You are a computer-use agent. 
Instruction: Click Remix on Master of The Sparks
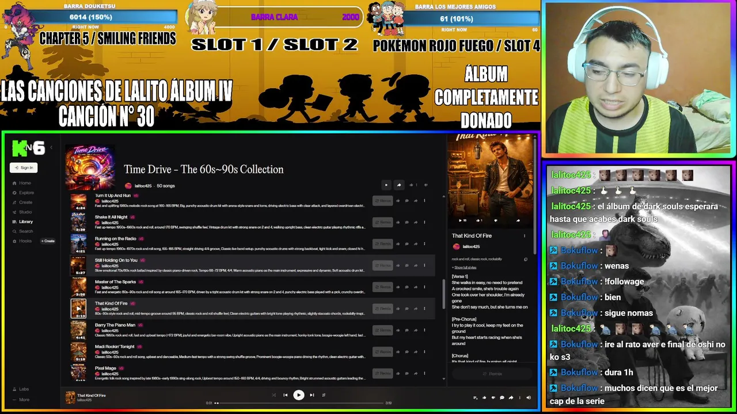pos(382,287)
